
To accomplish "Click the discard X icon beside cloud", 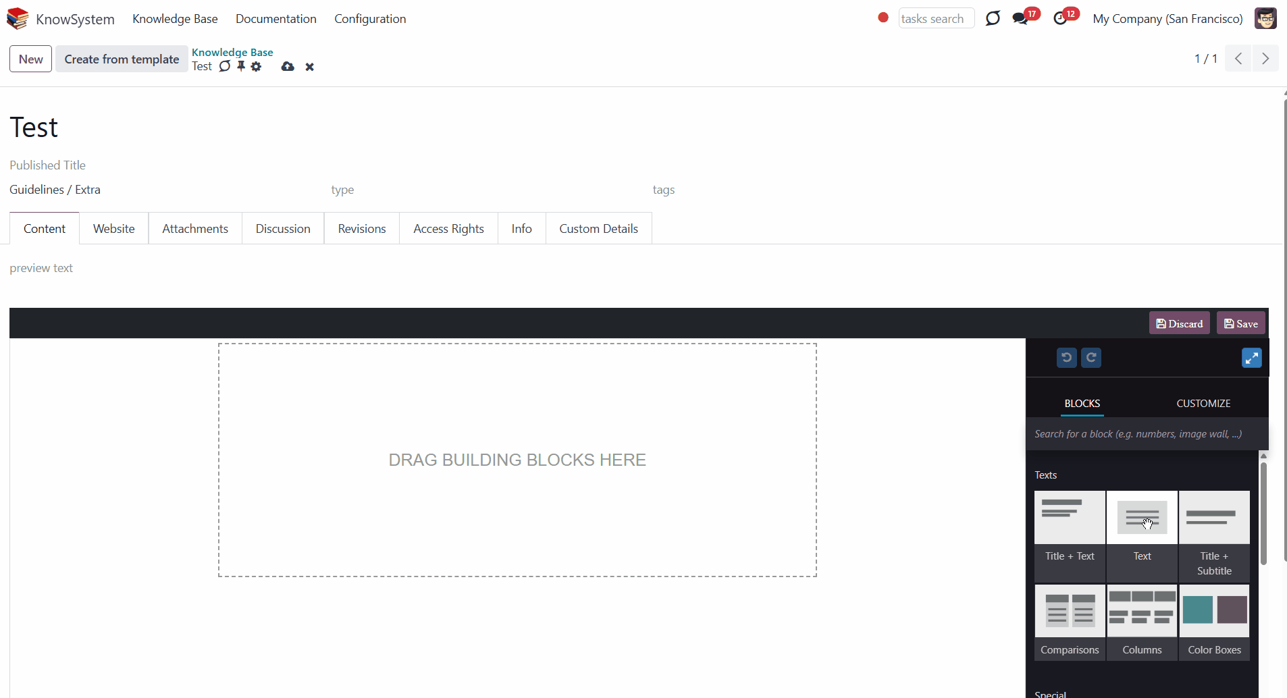I will (x=309, y=67).
